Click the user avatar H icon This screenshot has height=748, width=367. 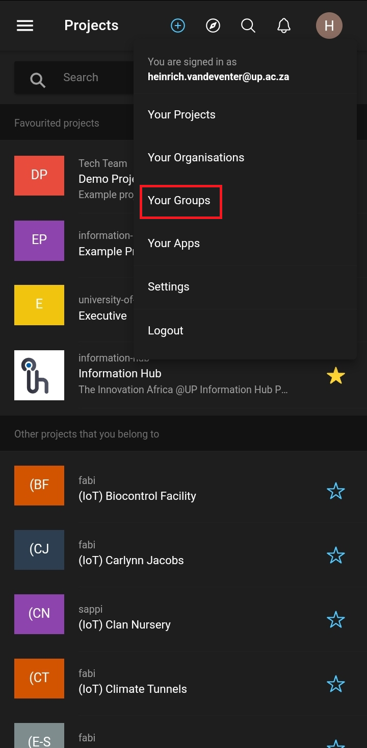(x=329, y=26)
